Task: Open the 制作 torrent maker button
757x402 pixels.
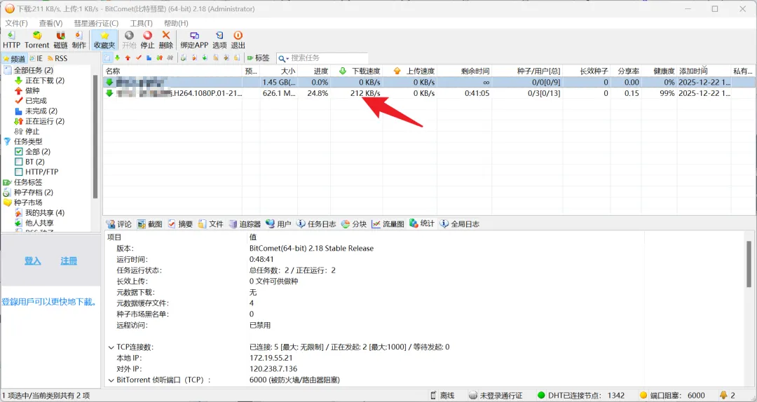Action: 79,40
